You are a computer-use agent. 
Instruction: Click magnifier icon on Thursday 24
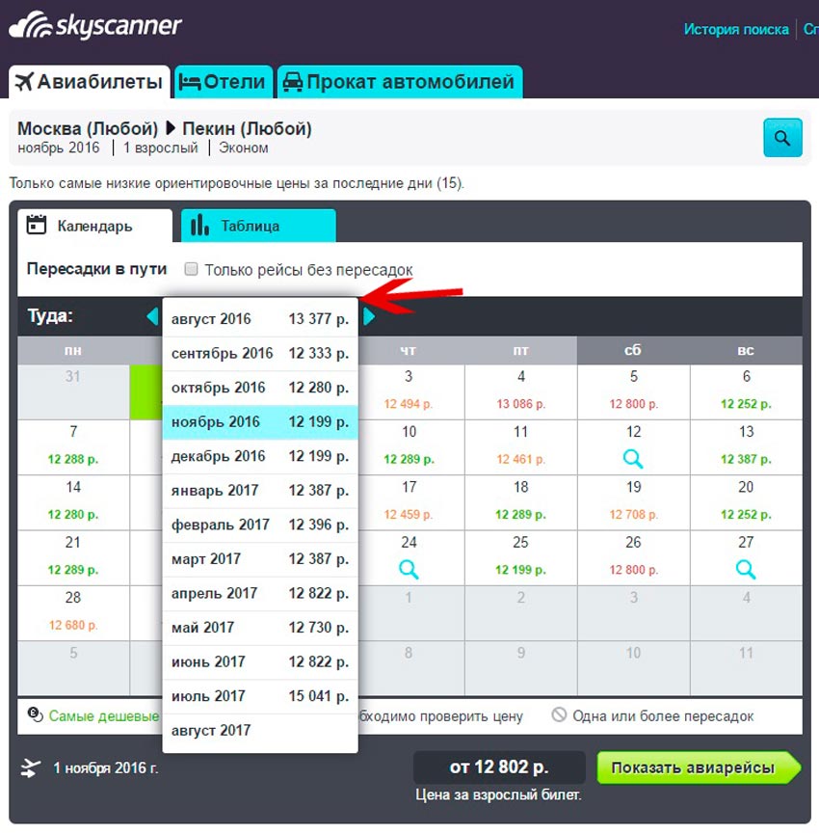pos(409,569)
